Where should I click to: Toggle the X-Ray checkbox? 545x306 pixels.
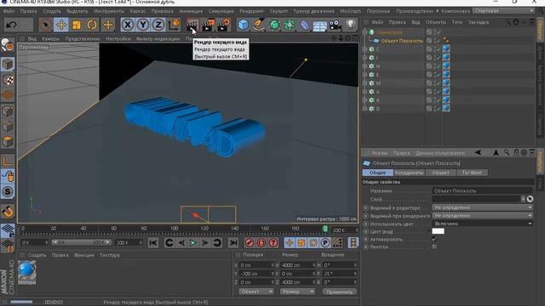(x=434, y=246)
